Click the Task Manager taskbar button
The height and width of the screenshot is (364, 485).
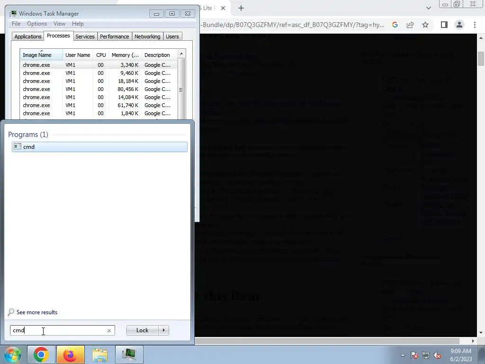click(x=129, y=355)
